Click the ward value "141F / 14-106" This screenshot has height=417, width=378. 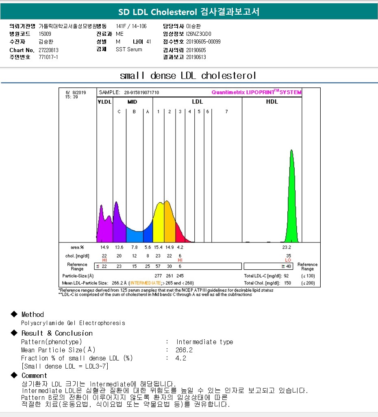(131, 26)
